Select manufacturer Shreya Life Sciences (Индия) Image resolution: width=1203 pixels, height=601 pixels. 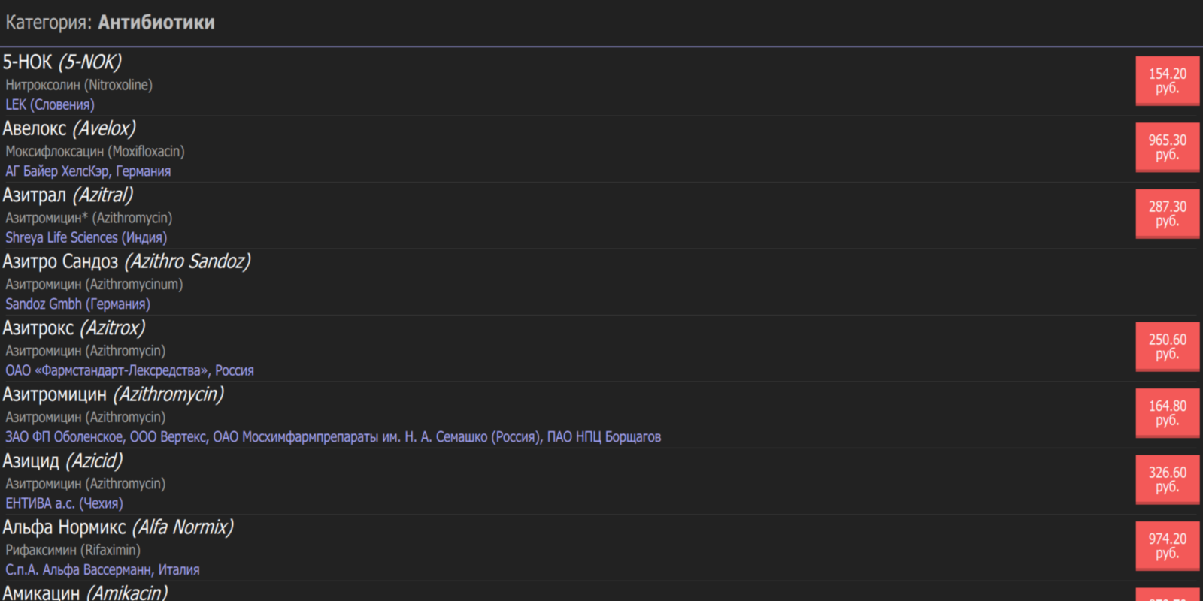pos(86,237)
